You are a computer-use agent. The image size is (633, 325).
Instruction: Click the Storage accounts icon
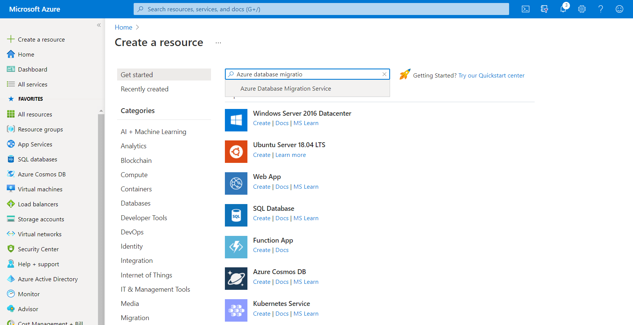[11, 219]
